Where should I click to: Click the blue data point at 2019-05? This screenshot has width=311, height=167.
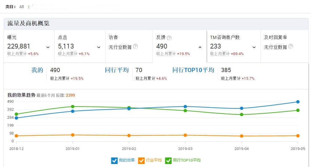[298, 102]
